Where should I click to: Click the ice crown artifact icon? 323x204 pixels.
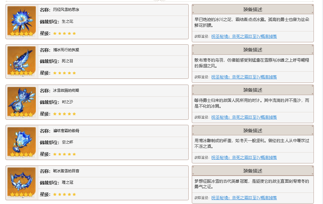pyautogui.click(x=22, y=182)
